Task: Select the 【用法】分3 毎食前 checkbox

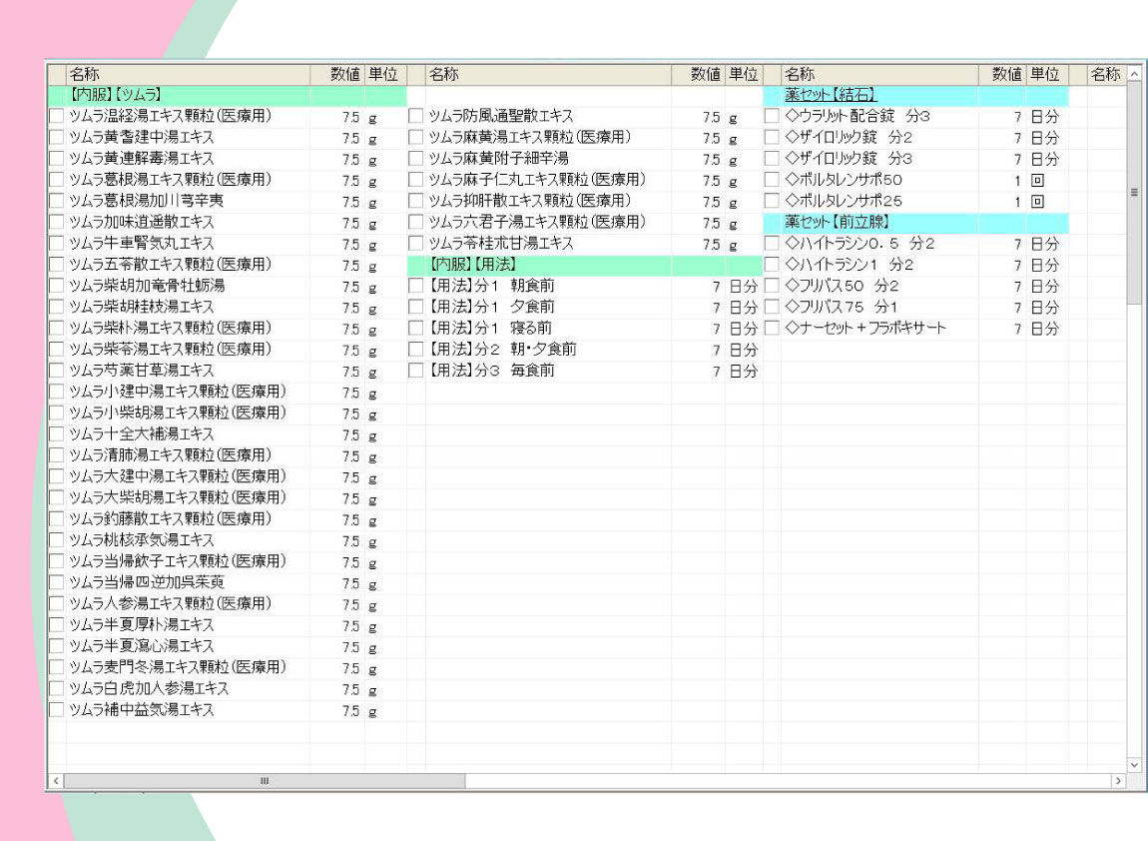Action: (416, 371)
